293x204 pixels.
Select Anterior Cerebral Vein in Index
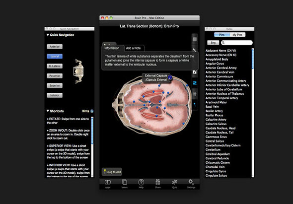point(220,72)
